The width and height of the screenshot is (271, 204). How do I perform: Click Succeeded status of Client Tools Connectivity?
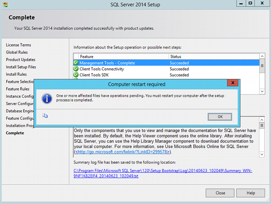coord(179,69)
